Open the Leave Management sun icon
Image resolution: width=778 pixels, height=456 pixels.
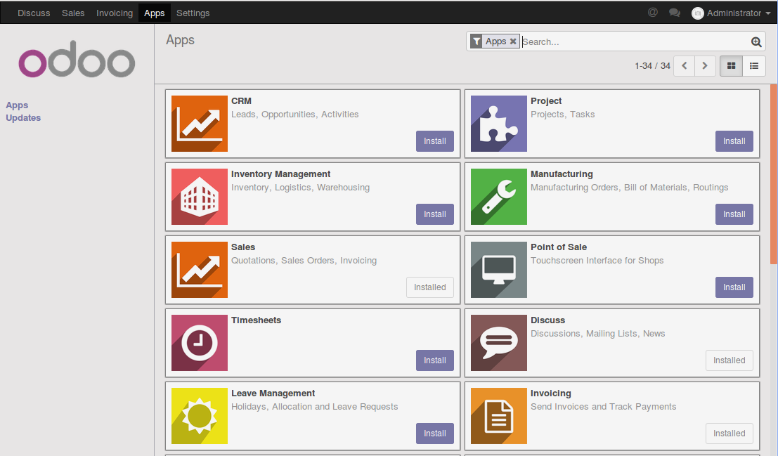click(200, 416)
